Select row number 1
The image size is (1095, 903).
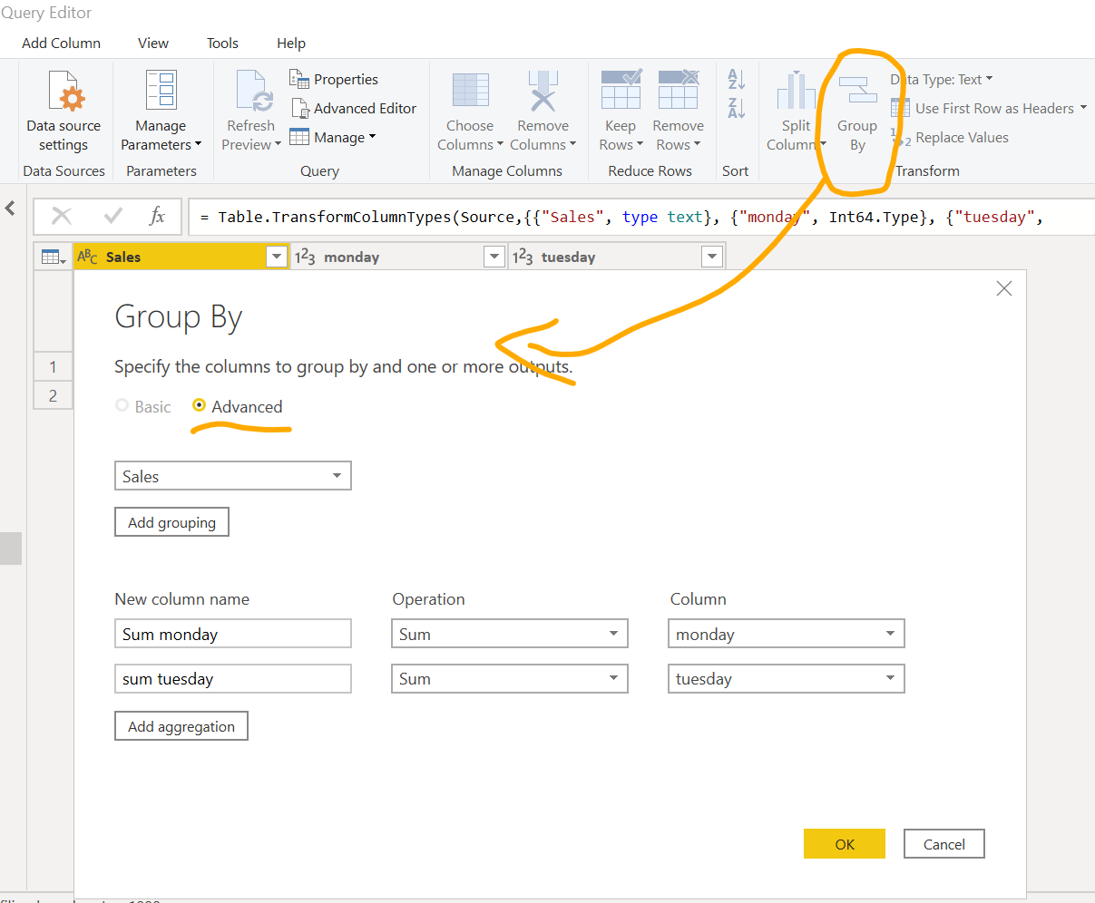(x=53, y=366)
